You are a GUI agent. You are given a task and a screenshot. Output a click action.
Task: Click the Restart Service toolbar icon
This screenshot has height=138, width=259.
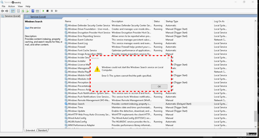tap(56, 11)
